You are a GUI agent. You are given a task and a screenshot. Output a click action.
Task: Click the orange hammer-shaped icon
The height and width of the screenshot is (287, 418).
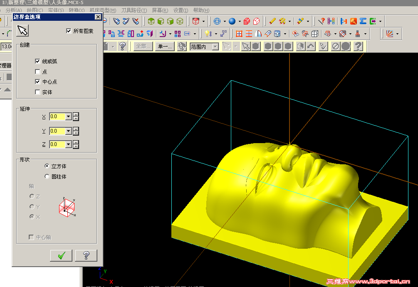354,21
